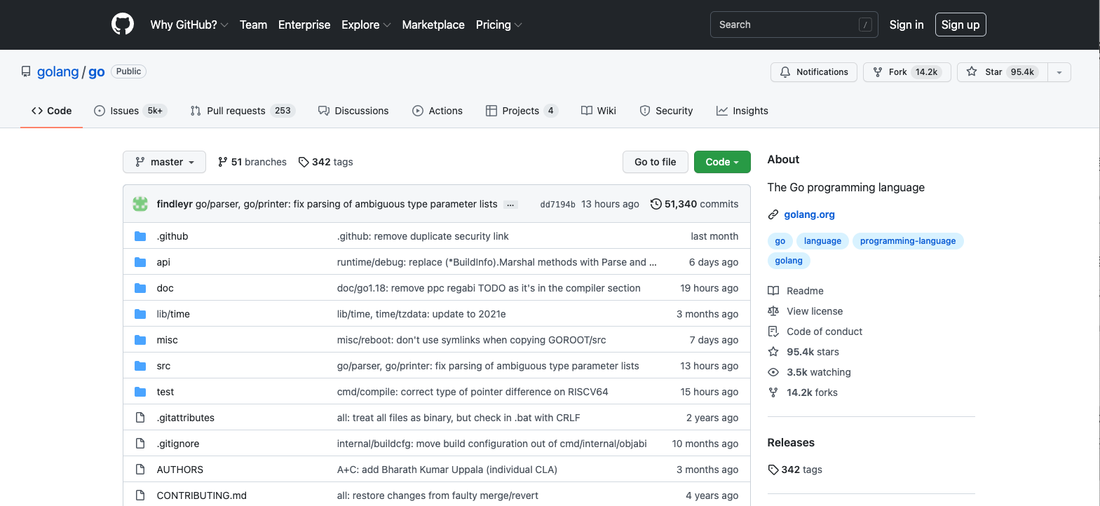Click the doc folder icon
Viewport: 1100px width, 506px height.
(140, 288)
